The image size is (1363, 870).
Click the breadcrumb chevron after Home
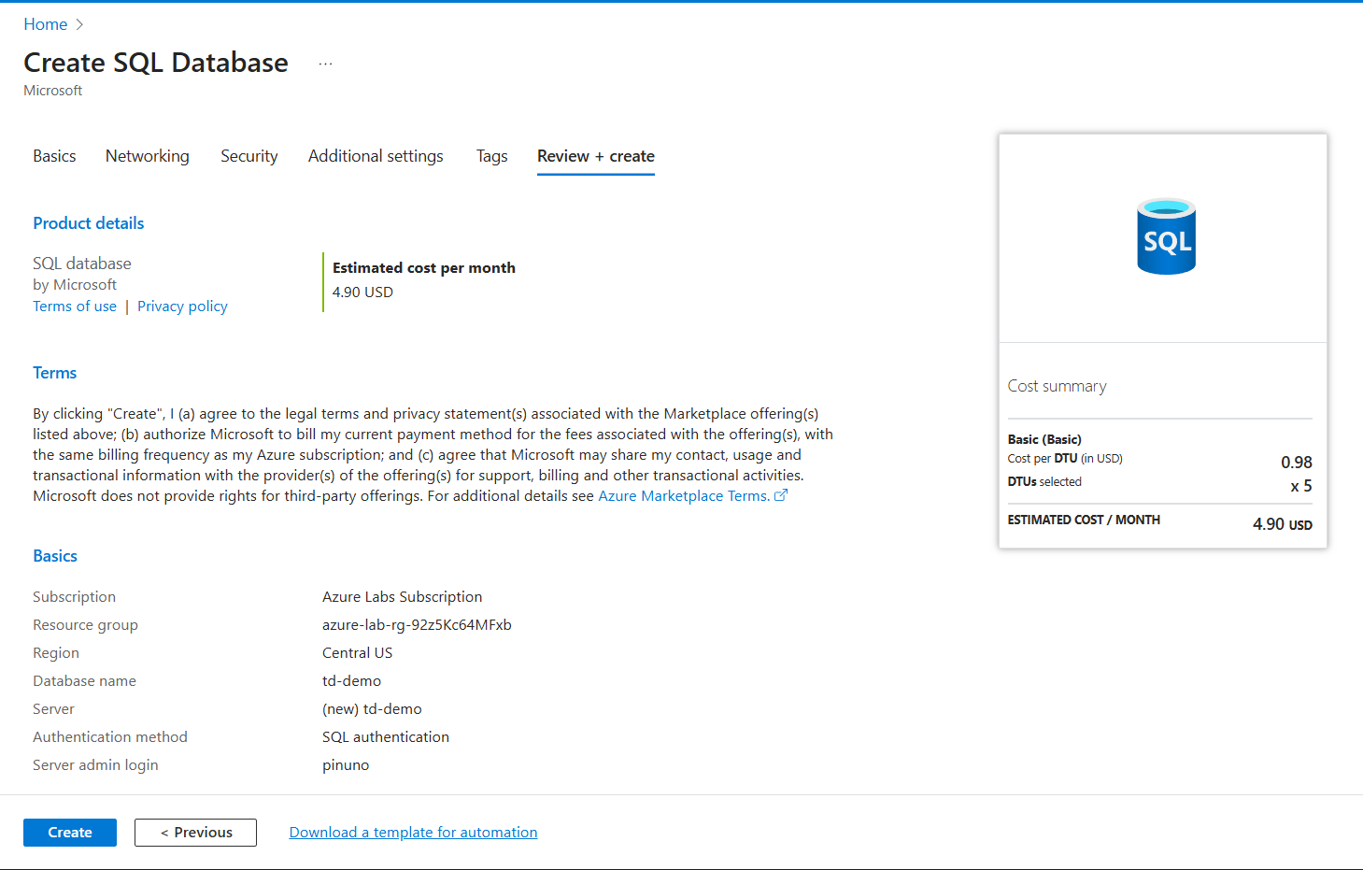tap(79, 25)
